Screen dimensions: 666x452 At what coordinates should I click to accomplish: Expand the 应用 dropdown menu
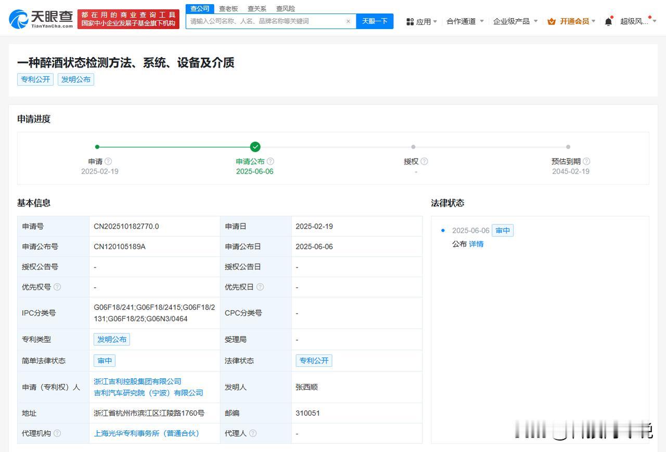(x=422, y=21)
